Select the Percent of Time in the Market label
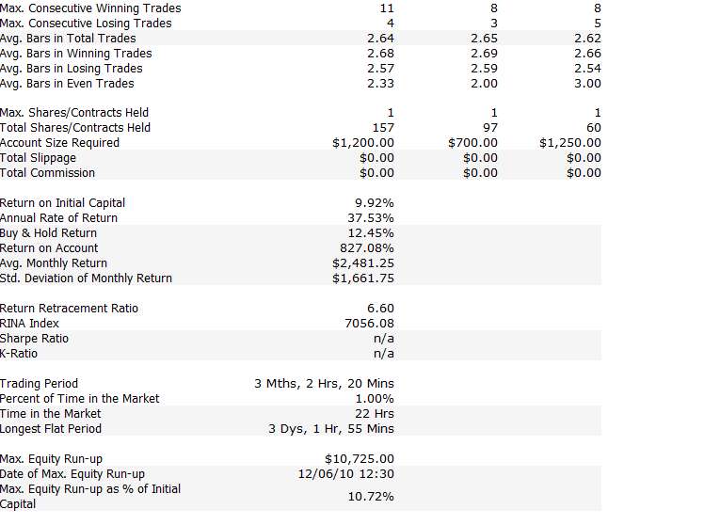This screenshot has height=525, width=704. tap(79, 399)
